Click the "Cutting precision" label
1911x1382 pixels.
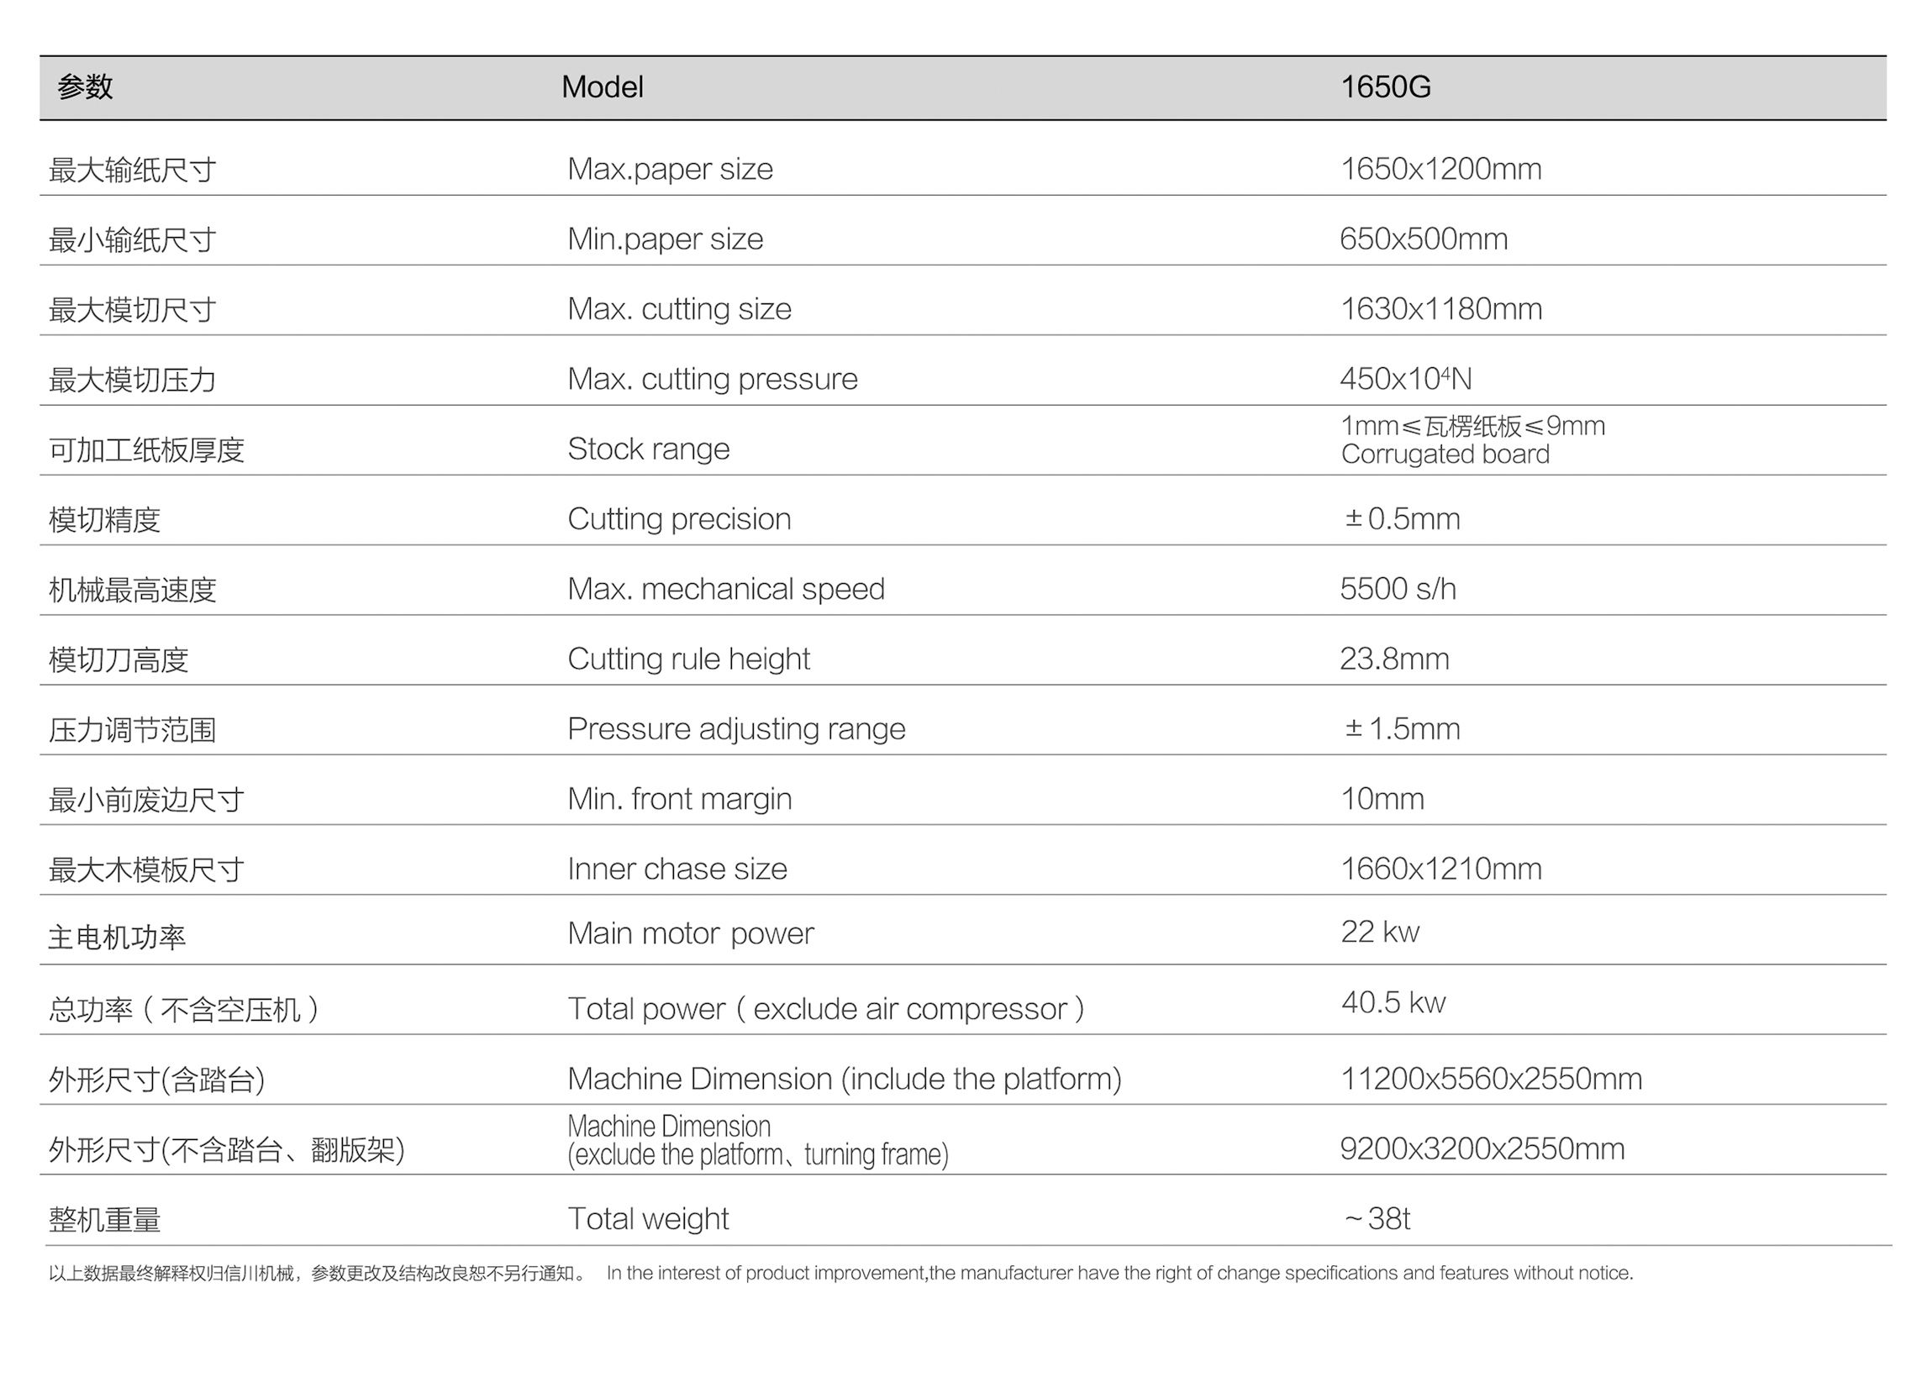tap(679, 519)
